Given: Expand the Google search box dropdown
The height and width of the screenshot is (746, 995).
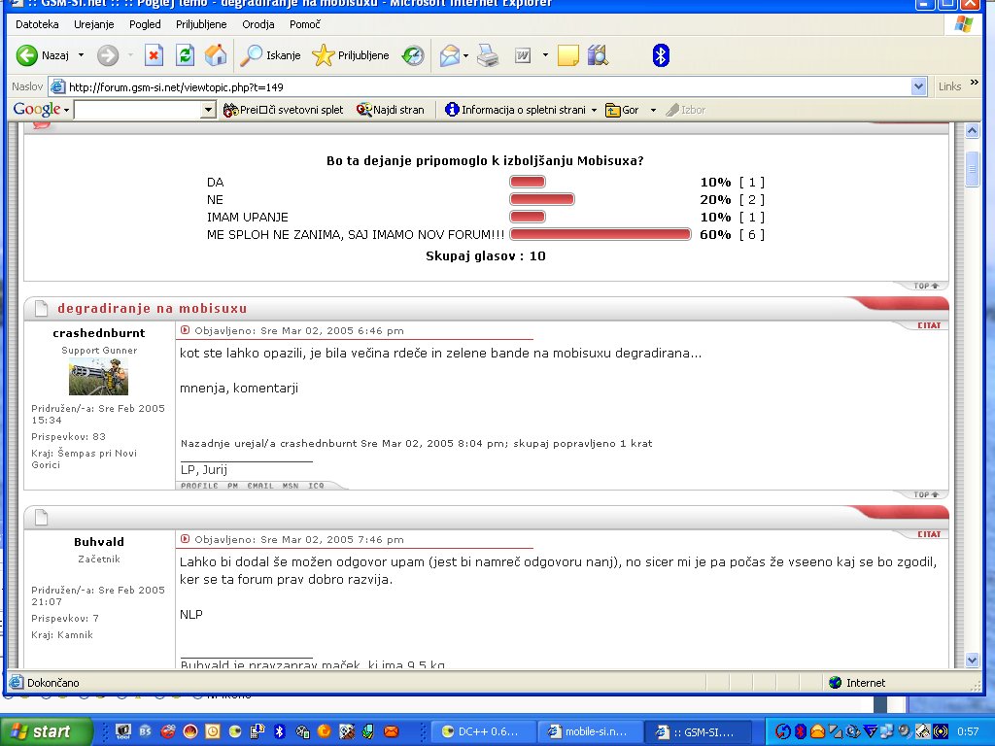Looking at the screenshot, I should coord(208,110).
